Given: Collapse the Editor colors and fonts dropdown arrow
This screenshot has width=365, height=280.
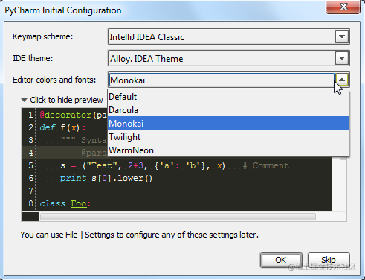Looking at the screenshot, I should [x=342, y=80].
